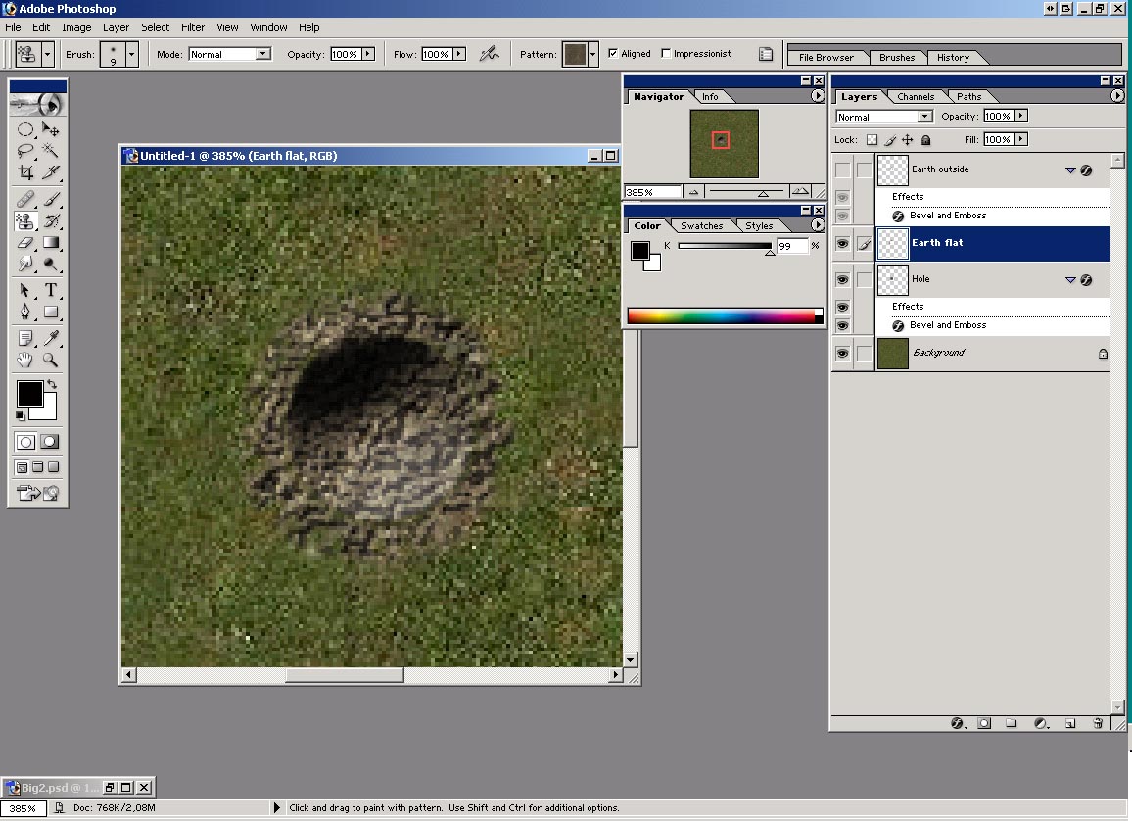The image size is (1132, 821).
Task: Switch to the Channels tab
Action: point(916,96)
